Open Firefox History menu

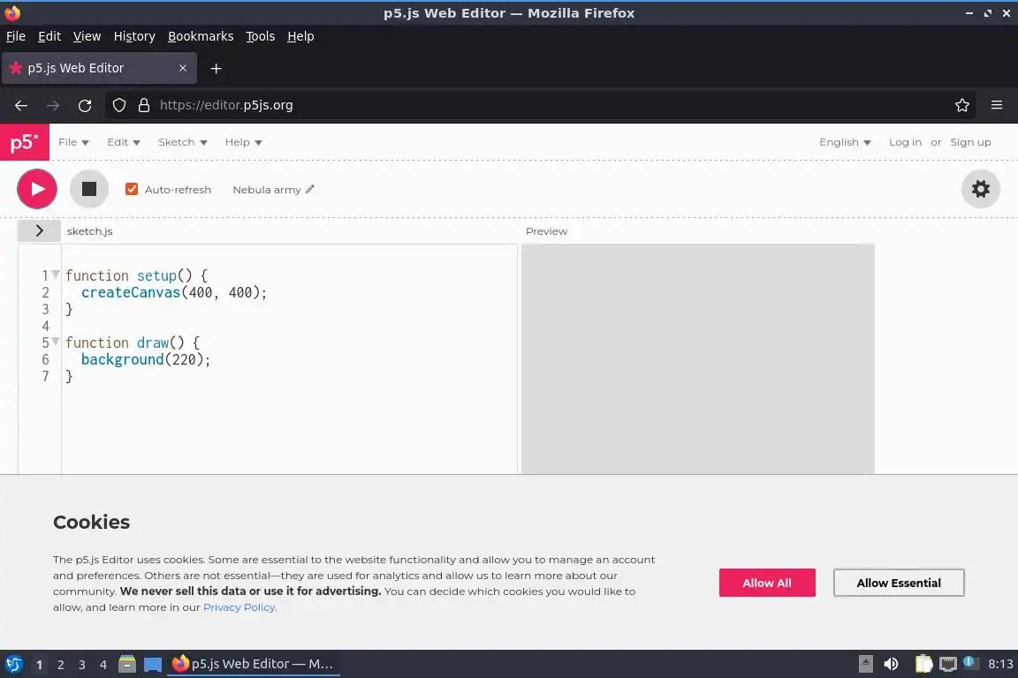tap(134, 36)
